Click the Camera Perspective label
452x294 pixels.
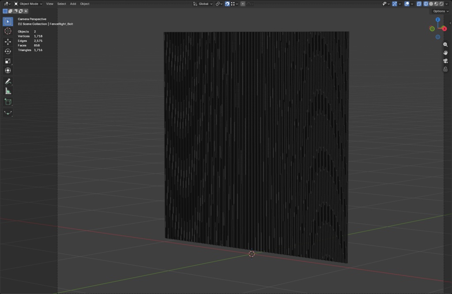pos(32,19)
